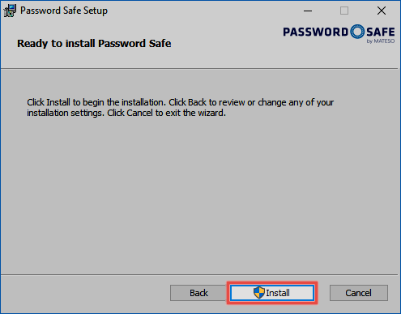Click the 'Password Safe Setup' title text
Viewport: 401px width, 314px height.
pos(64,11)
